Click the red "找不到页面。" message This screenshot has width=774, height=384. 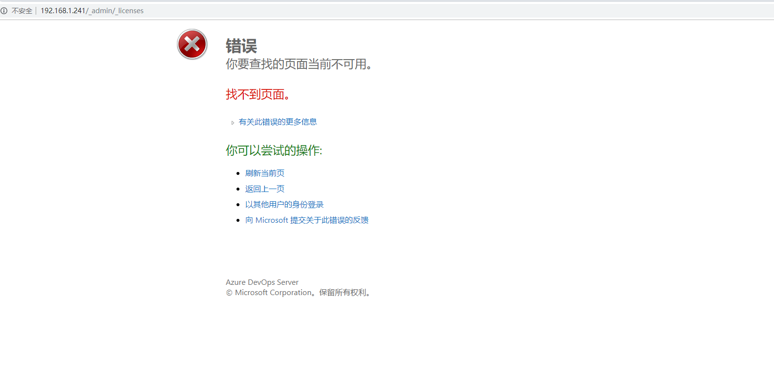pyautogui.click(x=259, y=94)
